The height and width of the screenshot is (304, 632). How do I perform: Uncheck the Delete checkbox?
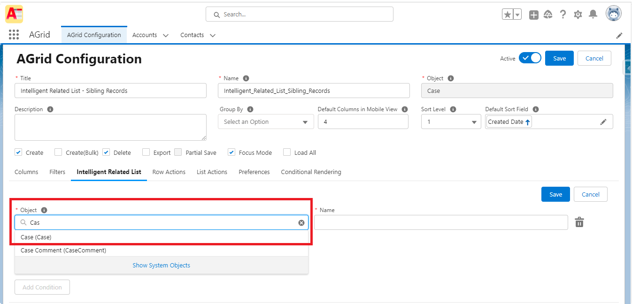coord(106,152)
